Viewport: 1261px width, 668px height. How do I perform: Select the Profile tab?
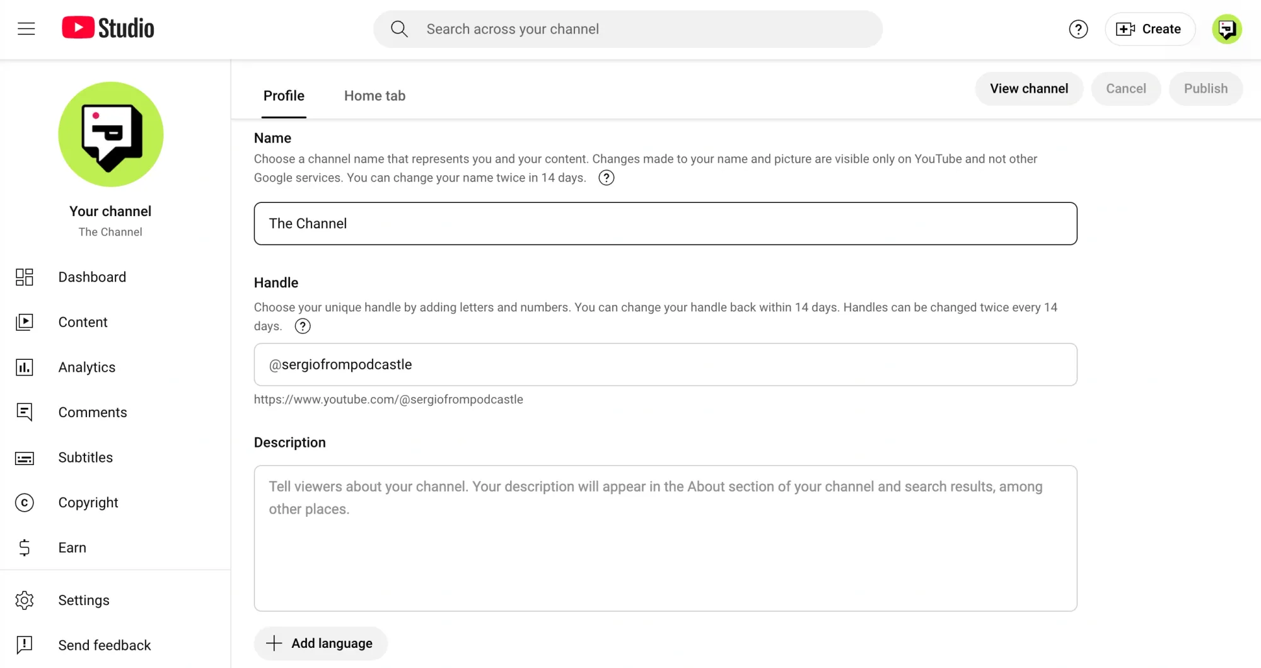(284, 95)
